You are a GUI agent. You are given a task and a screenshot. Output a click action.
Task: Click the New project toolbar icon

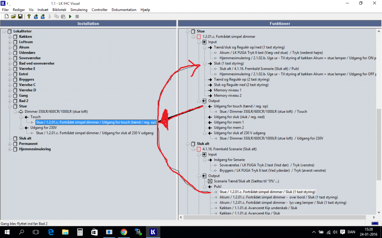point(7,16)
